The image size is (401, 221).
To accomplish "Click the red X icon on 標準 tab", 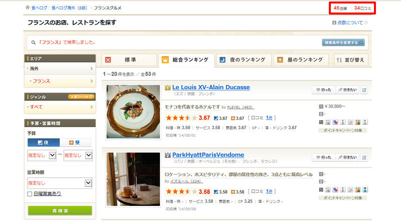I will pos(108,60).
